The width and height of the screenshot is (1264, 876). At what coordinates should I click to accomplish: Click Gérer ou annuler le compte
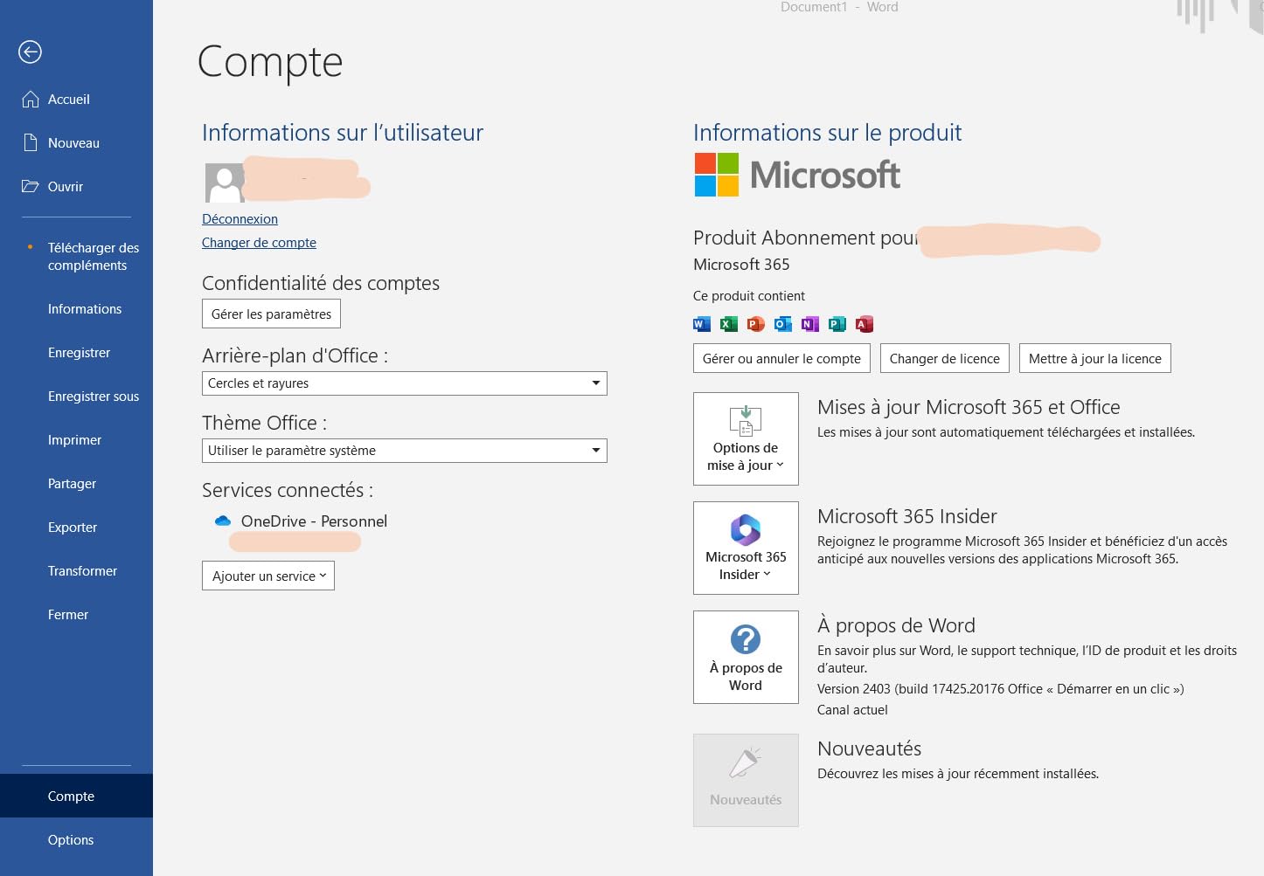(781, 358)
